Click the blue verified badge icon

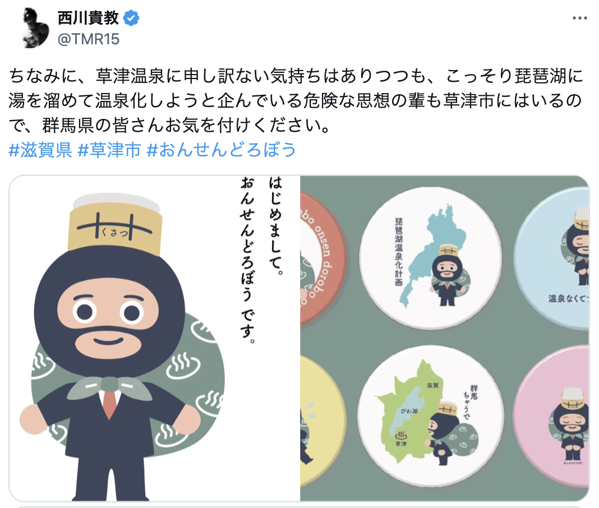click(x=131, y=18)
